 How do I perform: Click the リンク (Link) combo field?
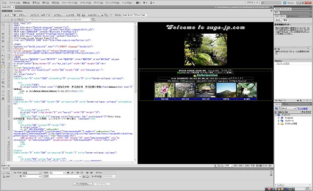(65, 176)
